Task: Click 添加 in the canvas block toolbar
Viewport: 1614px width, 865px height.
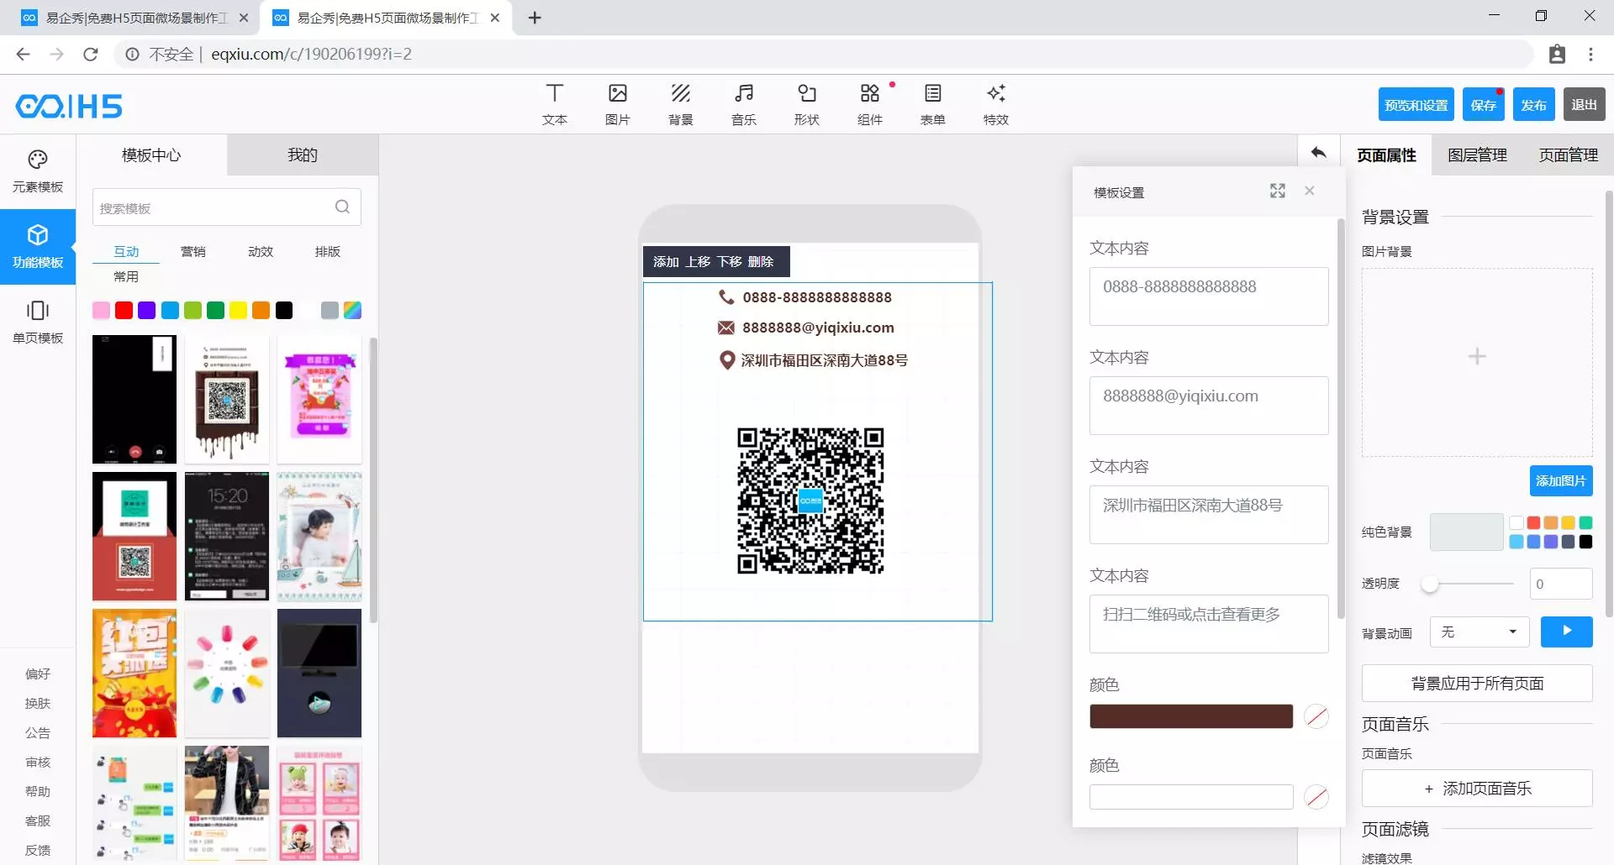Action: pyautogui.click(x=666, y=262)
